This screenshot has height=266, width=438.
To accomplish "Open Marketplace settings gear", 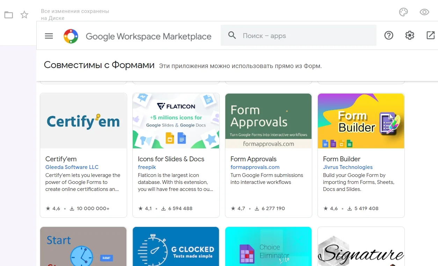I will (410, 35).
